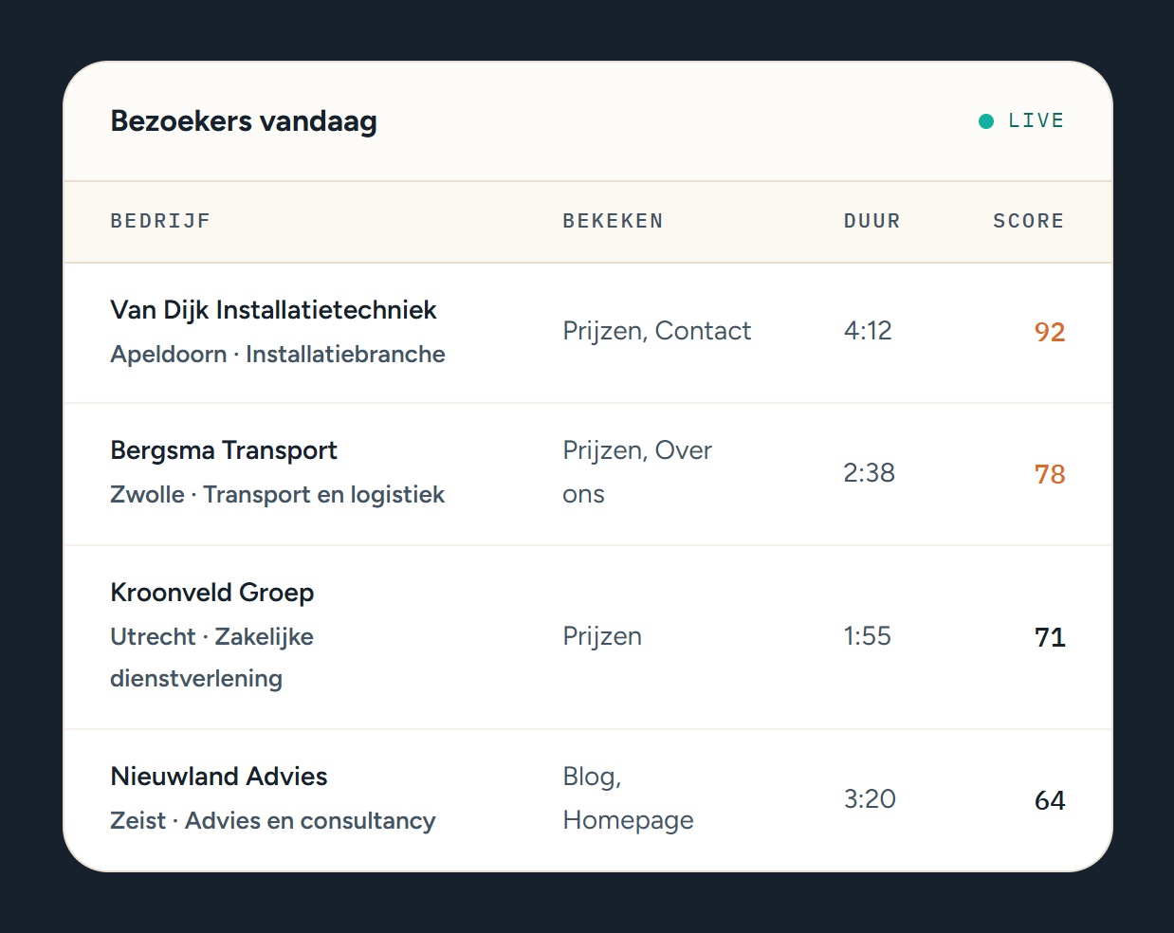The image size is (1174, 933).
Task: Click 'Utrecht · Zakelijke dienstverlening' subtitle
Action: click(x=211, y=657)
